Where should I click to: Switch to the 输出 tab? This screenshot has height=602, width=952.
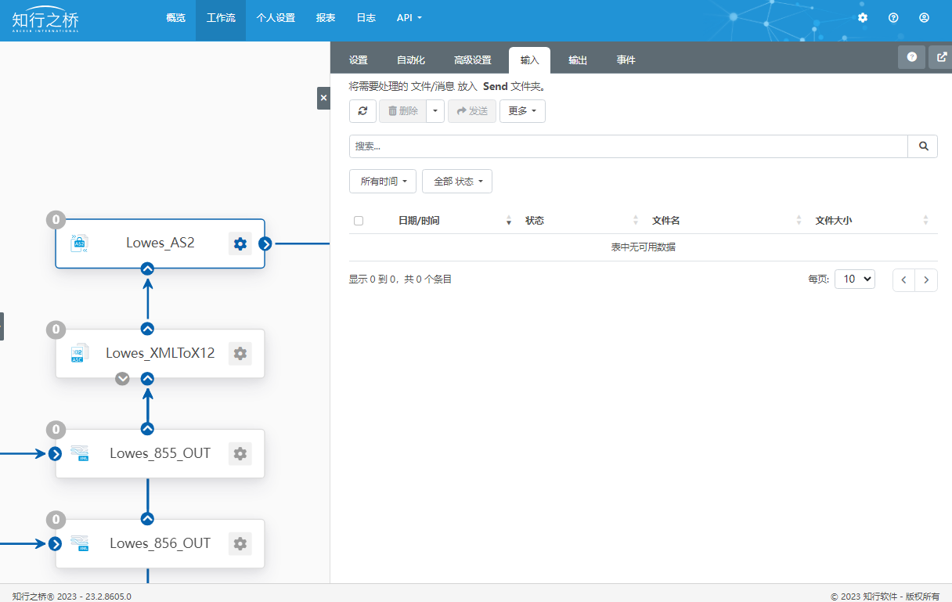[578, 60]
